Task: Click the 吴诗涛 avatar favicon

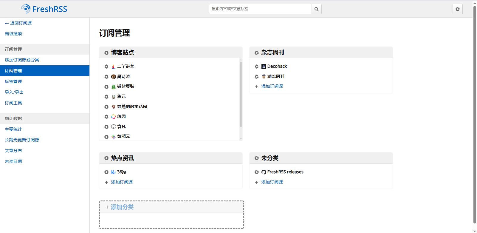Action: 114,77
